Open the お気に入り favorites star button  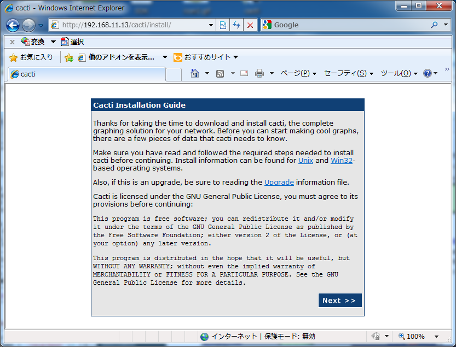point(31,57)
